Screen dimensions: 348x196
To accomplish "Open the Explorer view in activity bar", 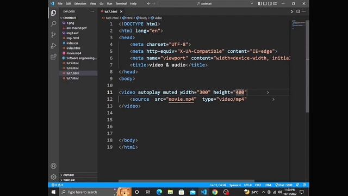I will (x=53, y=13).
